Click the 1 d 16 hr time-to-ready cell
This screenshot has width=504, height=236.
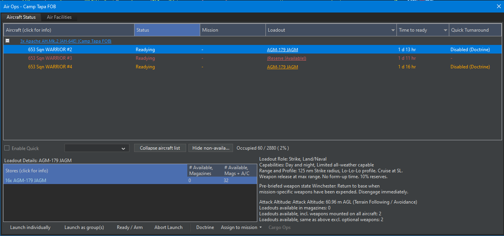coord(407,67)
